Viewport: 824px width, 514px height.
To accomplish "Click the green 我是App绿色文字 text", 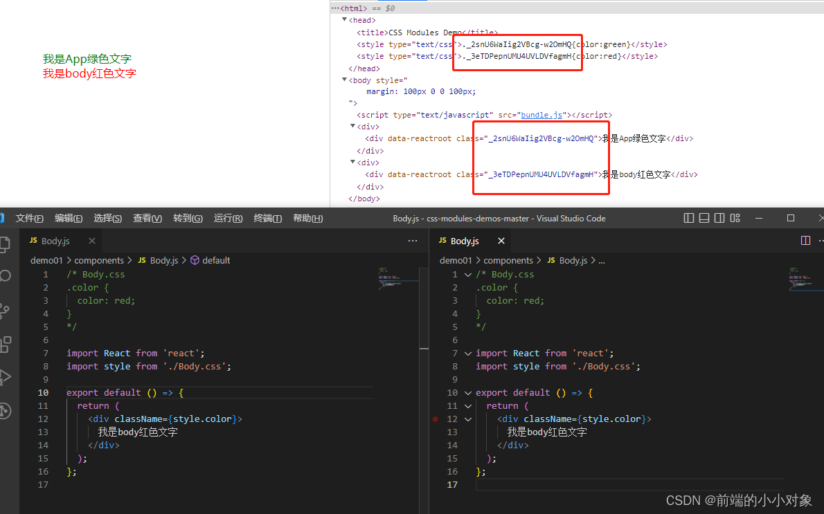I will (x=87, y=59).
